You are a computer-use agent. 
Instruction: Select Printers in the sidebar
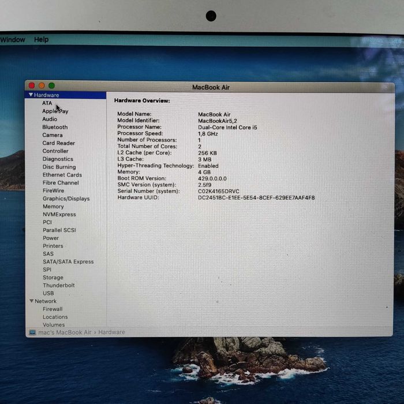click(x=53, y=246)
